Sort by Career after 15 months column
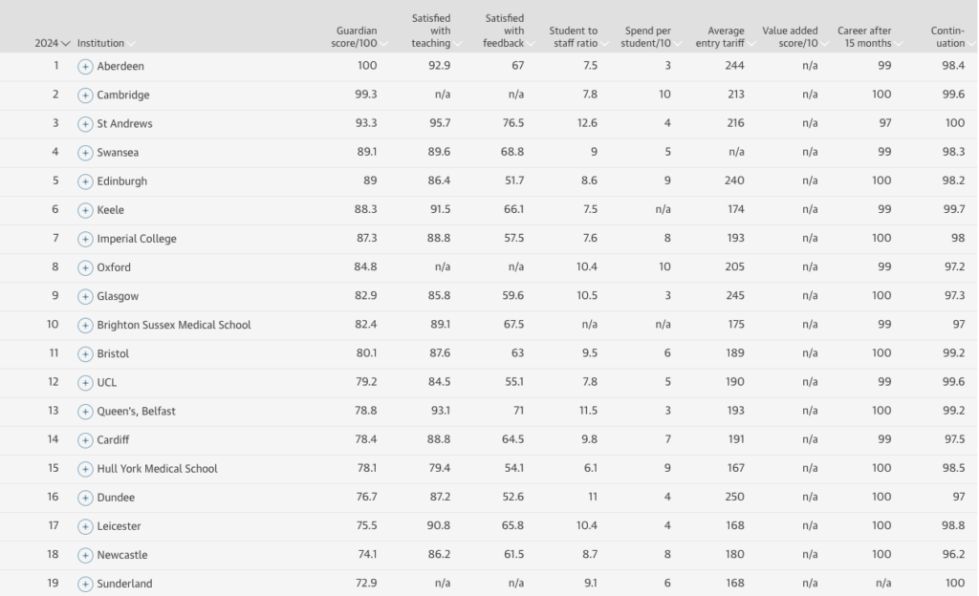The height and width of the screenshot is (596, 979). coord(864,37)
